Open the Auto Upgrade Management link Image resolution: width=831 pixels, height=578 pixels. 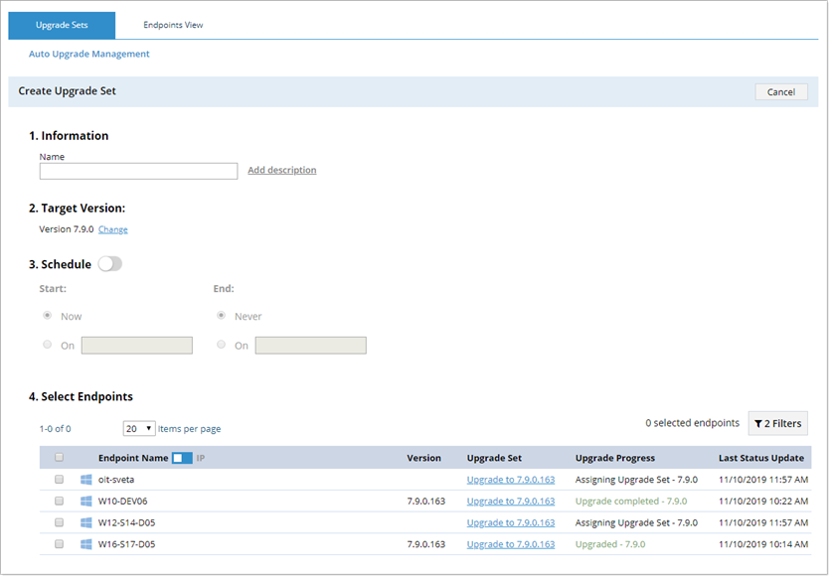coord(89,55)
